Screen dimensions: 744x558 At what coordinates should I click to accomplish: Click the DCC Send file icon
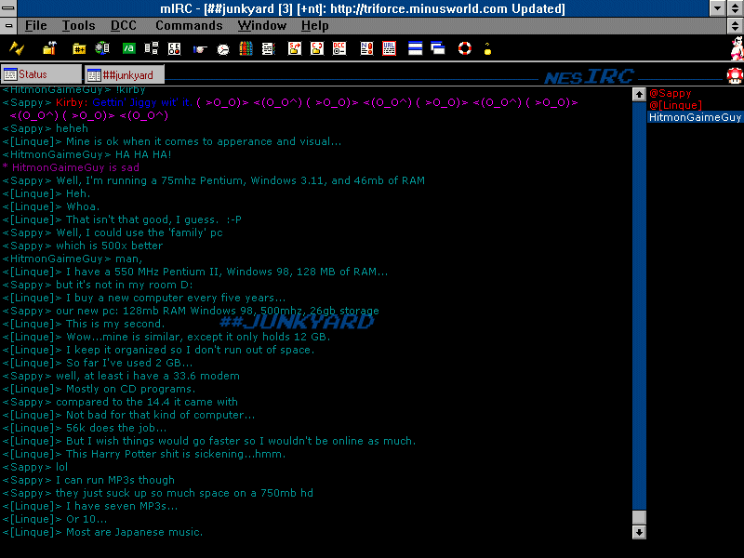294,48
